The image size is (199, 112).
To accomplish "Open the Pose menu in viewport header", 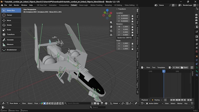I will tap(36, 103).
